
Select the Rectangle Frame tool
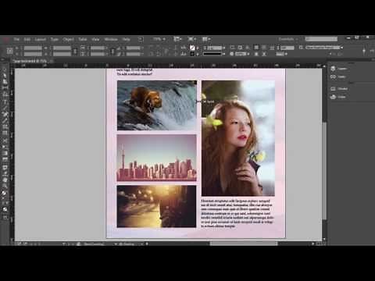tap(5, 127)
